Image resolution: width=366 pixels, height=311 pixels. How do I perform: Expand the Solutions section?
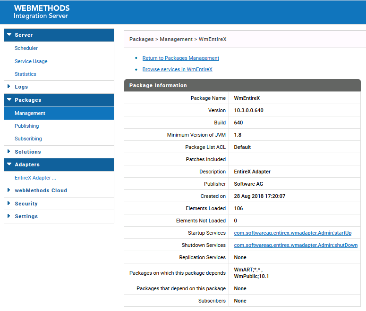[9, 152]
